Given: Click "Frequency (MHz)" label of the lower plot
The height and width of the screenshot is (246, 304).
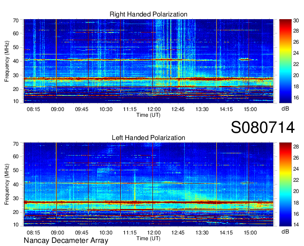Looking at the screenshot, I should 7,184.
